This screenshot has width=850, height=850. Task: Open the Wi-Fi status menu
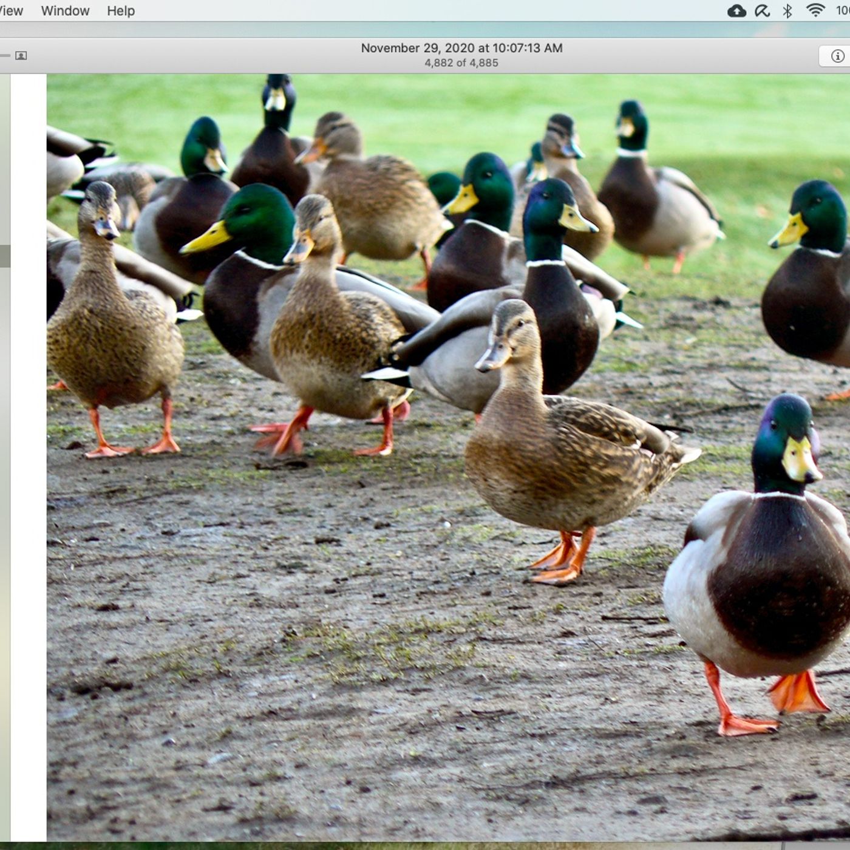[x=815, y=10]
